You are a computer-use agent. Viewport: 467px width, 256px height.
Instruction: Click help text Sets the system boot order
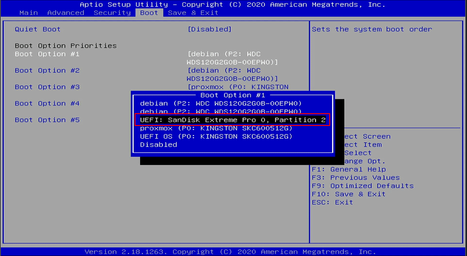(372, 29)
